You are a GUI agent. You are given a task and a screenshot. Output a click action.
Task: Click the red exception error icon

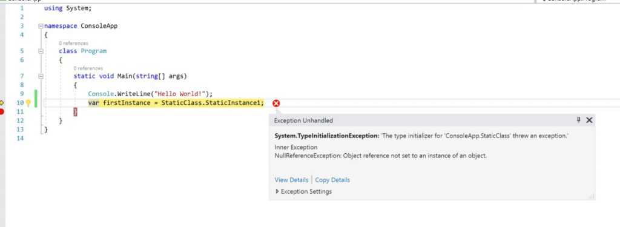coord(276,104)
